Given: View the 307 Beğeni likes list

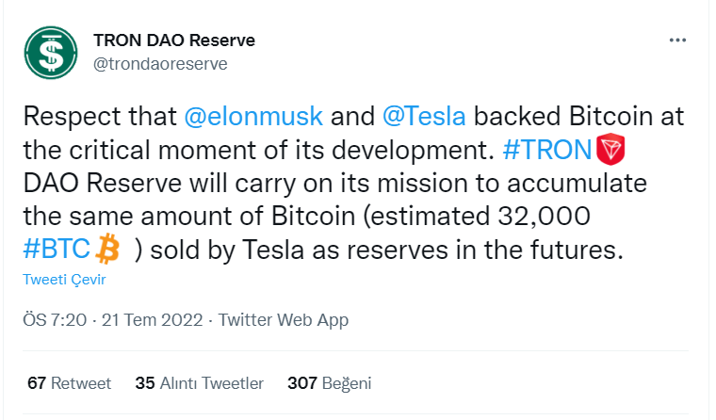Looking at the screenshot, I should point(329,383).
